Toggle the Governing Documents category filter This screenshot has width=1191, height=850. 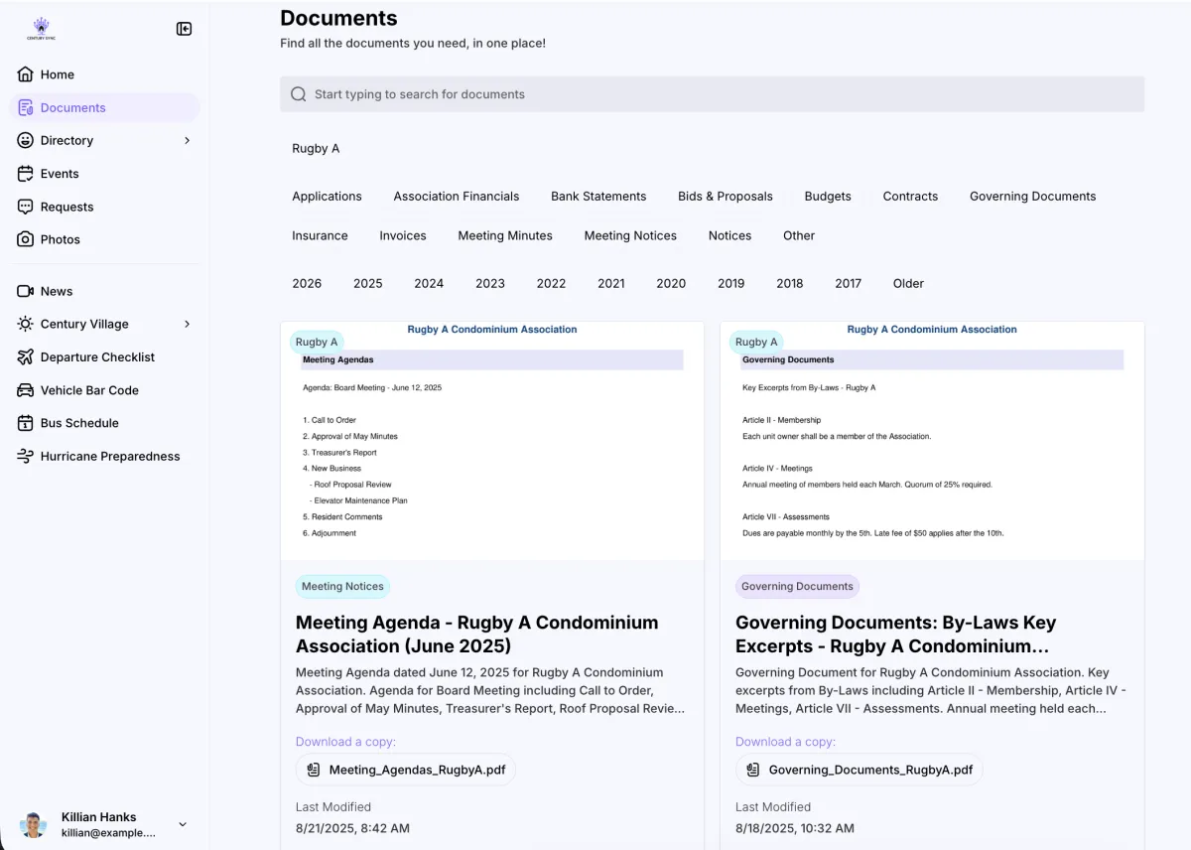coord(1032,197)
